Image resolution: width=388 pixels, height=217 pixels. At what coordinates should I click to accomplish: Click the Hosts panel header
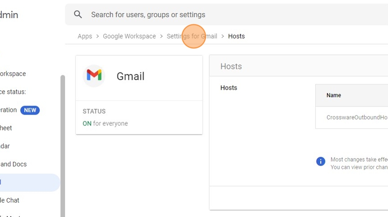coord(231,66)
